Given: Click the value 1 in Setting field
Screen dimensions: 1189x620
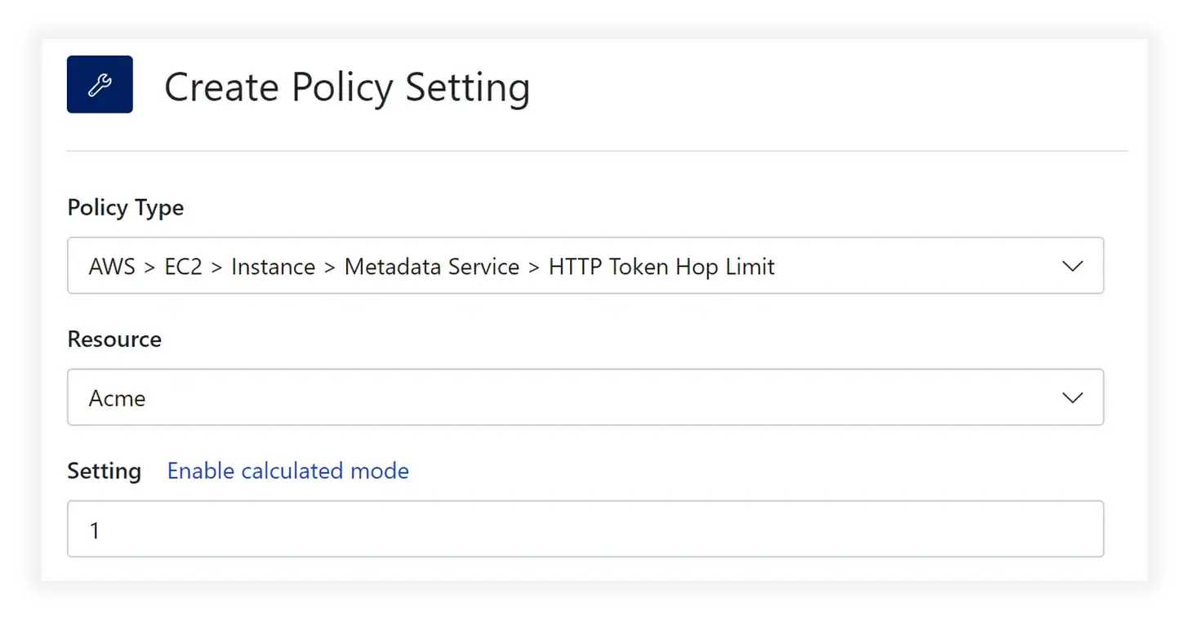Looking at the screenshot, I should [x=95, y=530].
